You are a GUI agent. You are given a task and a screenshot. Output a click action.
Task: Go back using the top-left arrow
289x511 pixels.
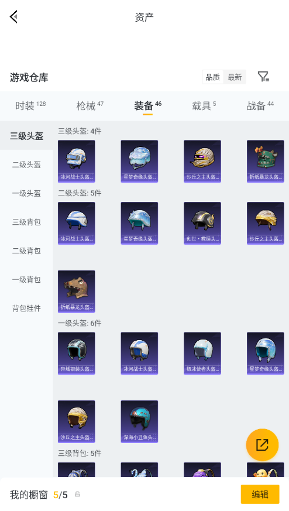coord(13,16)
